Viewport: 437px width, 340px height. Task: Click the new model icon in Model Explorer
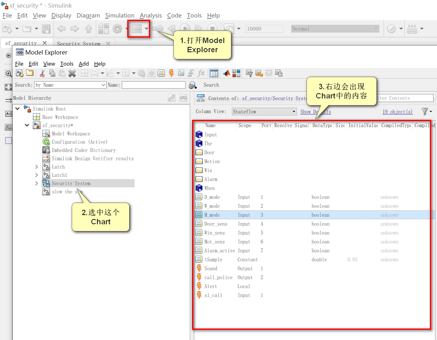point(20,73)
